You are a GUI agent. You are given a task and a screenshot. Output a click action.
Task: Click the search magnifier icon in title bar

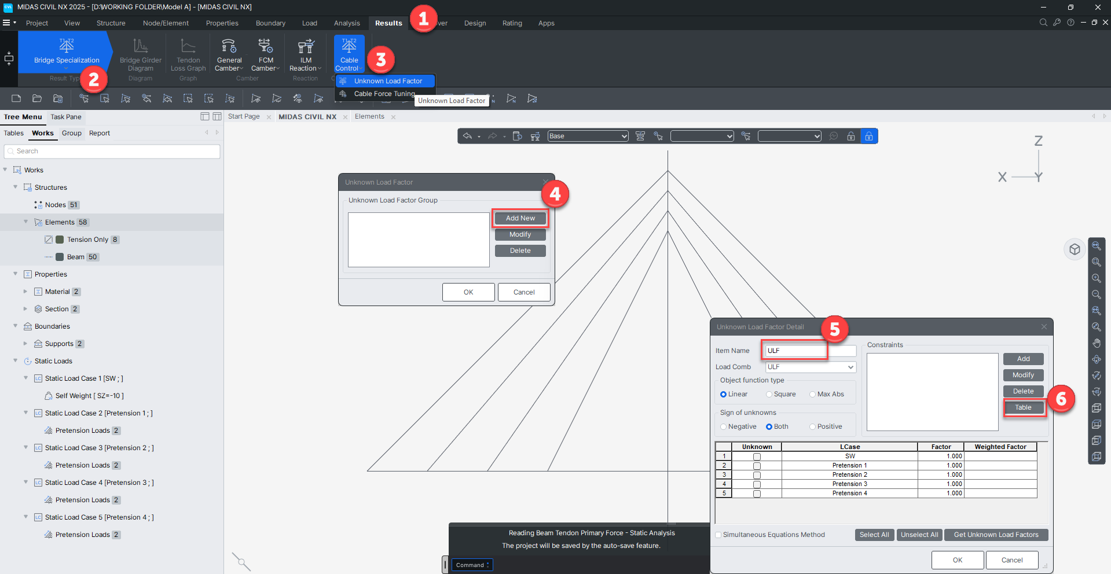[x=1043, y=23]
